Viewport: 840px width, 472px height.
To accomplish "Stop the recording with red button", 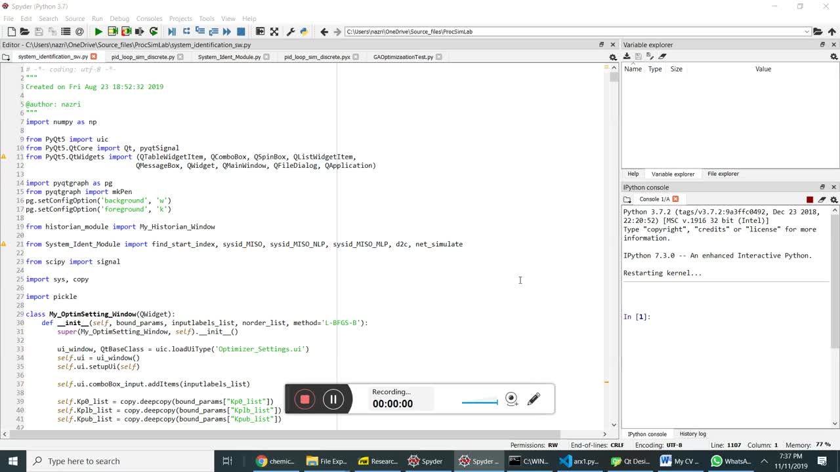I will (304, 399).
